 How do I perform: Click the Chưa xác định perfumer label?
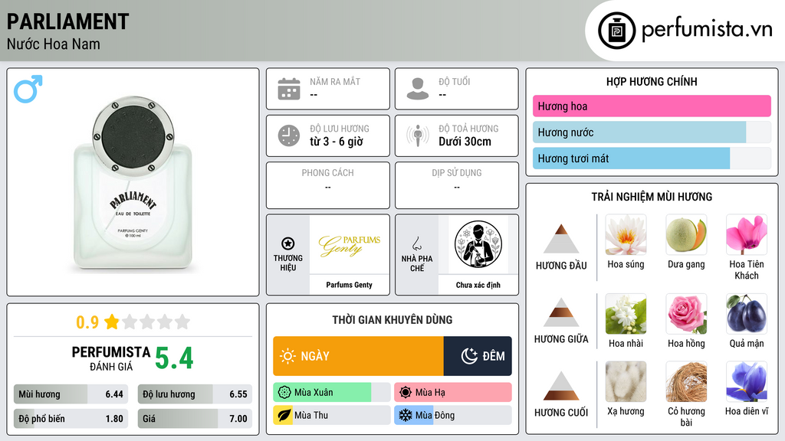(478, 285)
